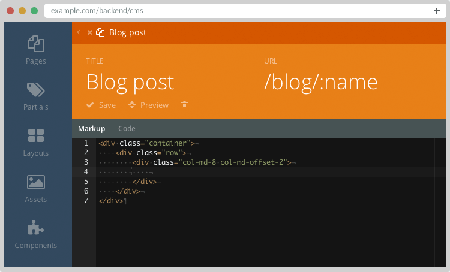Edit the /blog/:name URL field
The image size is (450, 272).
click(x=320, y=81)
